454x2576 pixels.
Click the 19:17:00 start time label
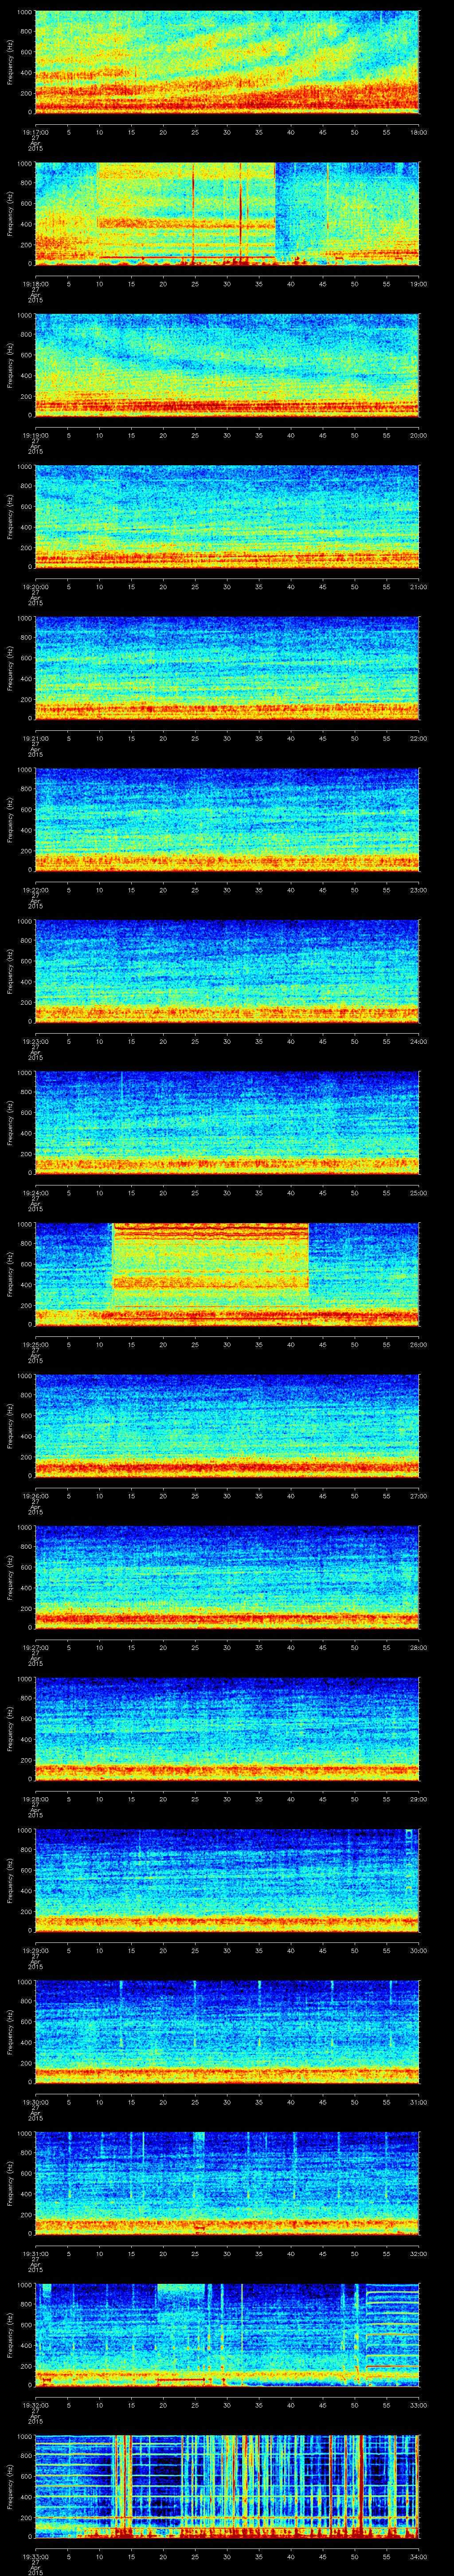tap(35, 131)
